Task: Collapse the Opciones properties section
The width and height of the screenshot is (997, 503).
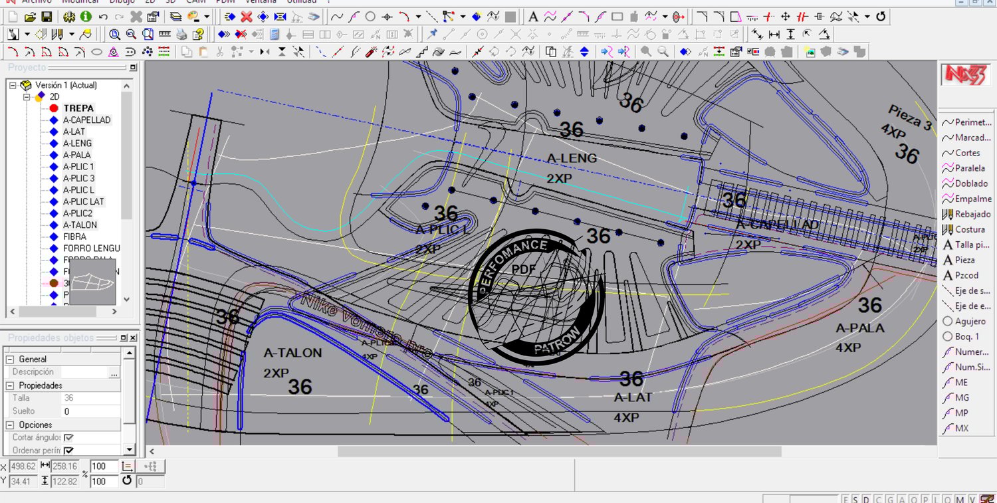Action: coord(11,425)
